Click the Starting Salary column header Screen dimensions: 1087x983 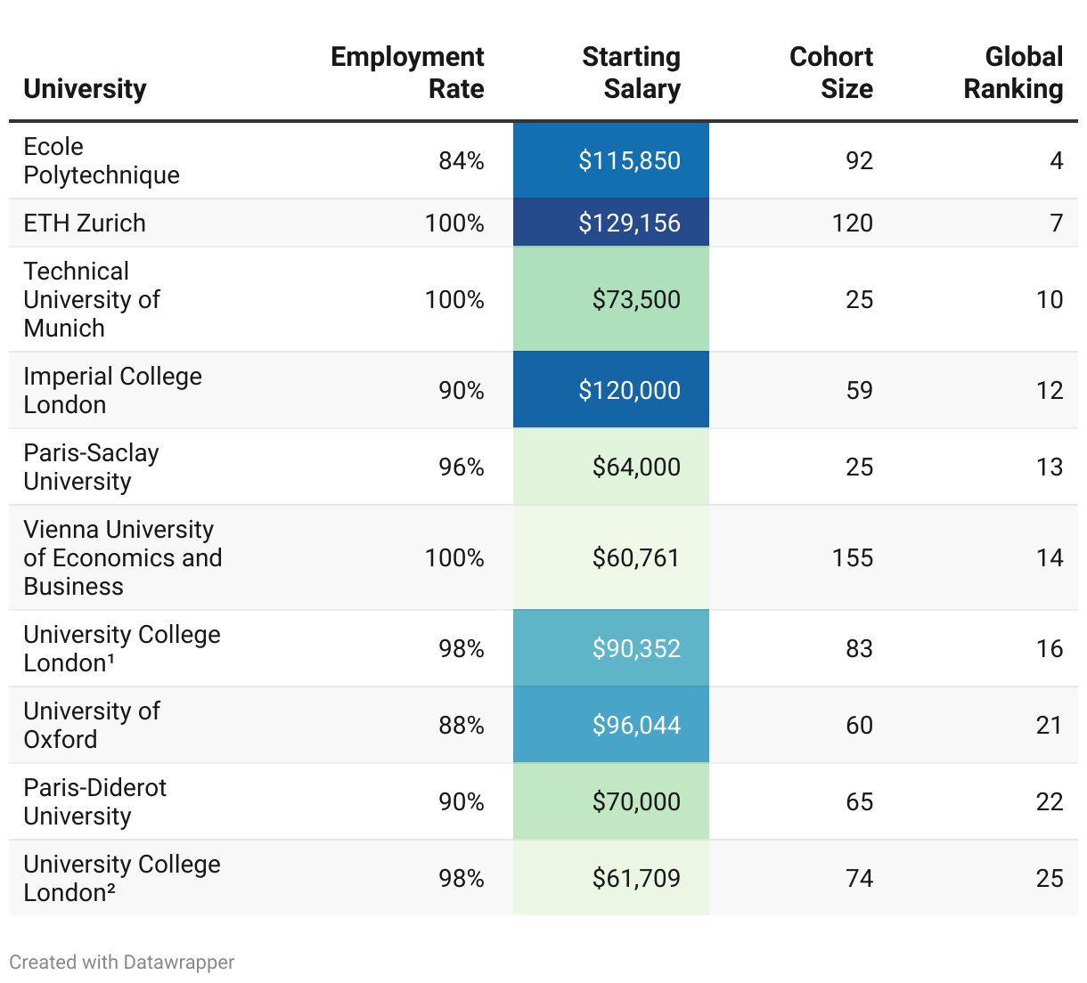click(x=631, y=73)
